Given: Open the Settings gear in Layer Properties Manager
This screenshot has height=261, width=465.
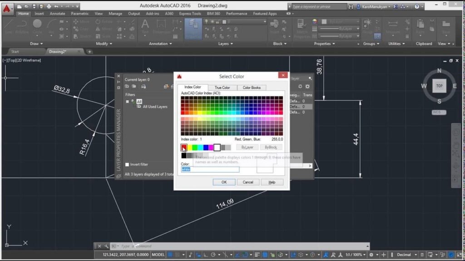Looking at the screenshot, I should pyautogui.click(x=307, y=87).
